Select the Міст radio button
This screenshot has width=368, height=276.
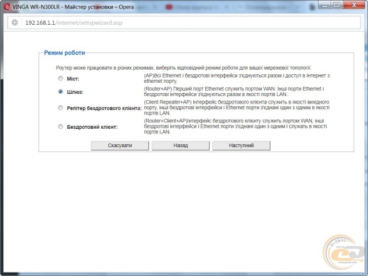pos(60,78)
